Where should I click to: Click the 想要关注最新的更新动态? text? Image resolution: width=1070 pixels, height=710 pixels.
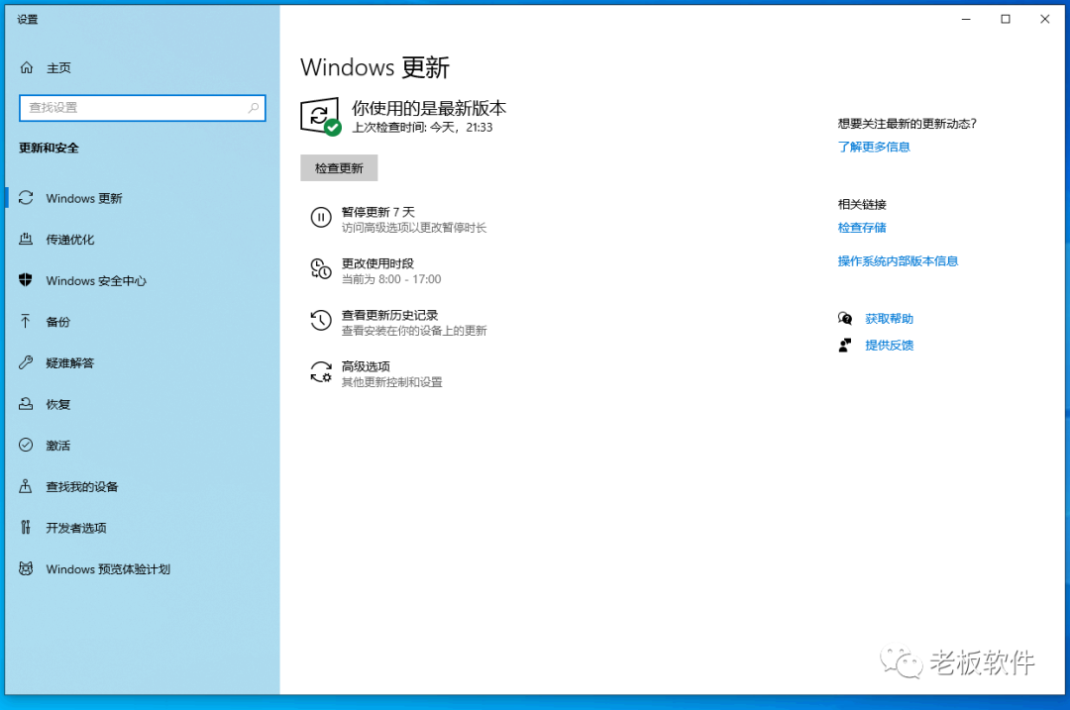click(x=907, y=124)
